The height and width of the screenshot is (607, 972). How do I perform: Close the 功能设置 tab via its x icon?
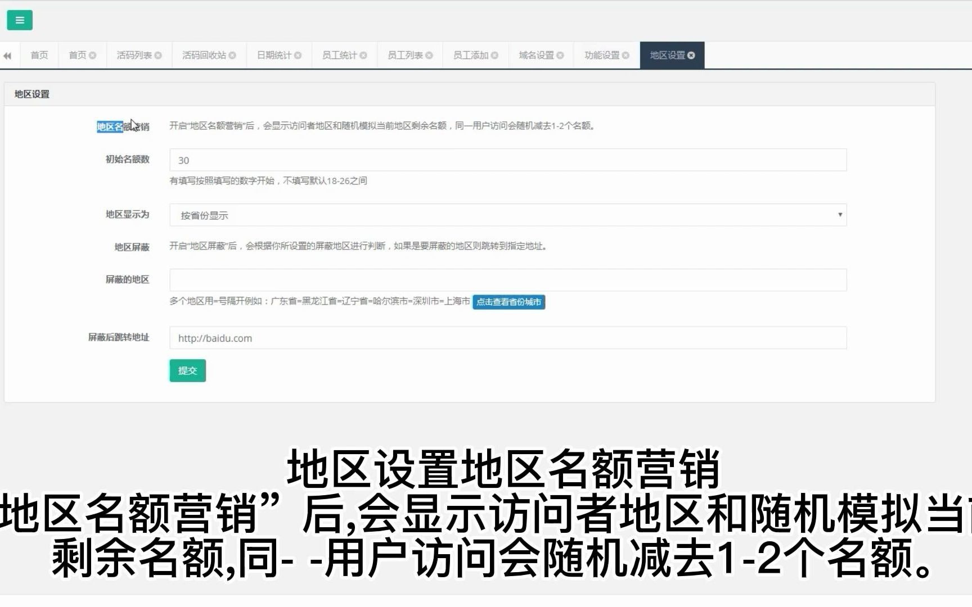coord(625,55)
